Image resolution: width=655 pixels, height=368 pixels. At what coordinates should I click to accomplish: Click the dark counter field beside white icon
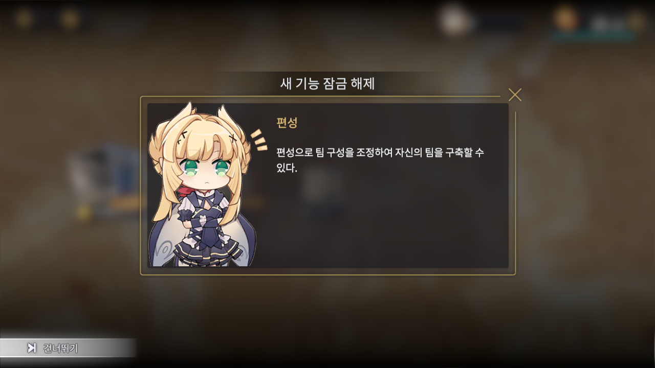click(496, 23)
